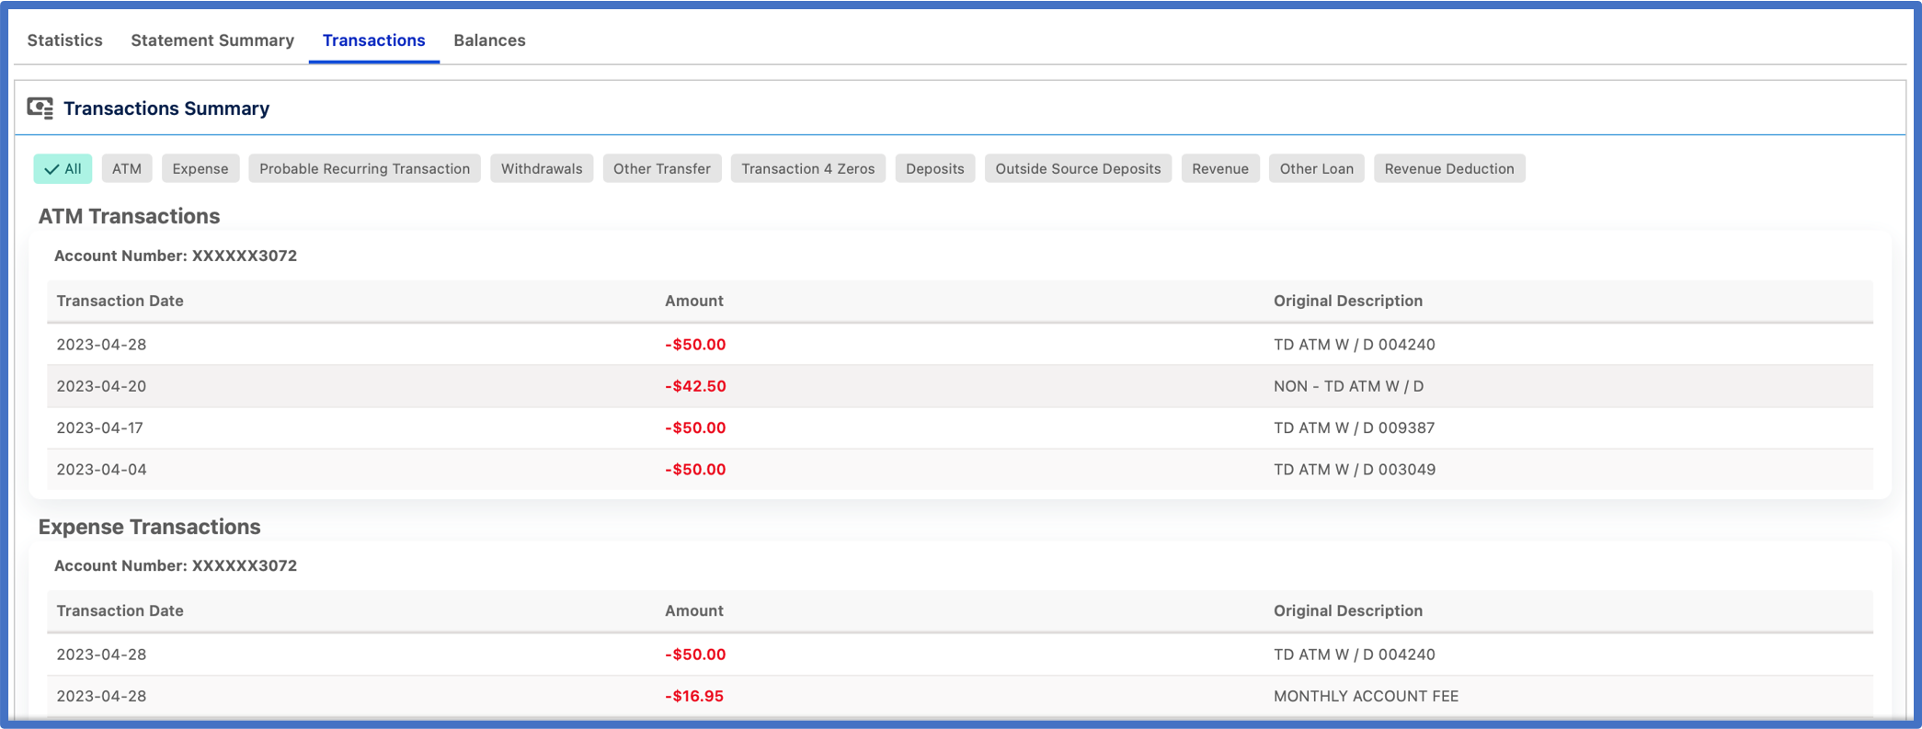1922x729 pixels.
Task: Click the Expense Transactions heading
Action: [150, 527]
